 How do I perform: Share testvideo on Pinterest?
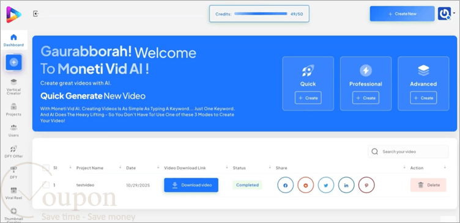click(366, 185)
